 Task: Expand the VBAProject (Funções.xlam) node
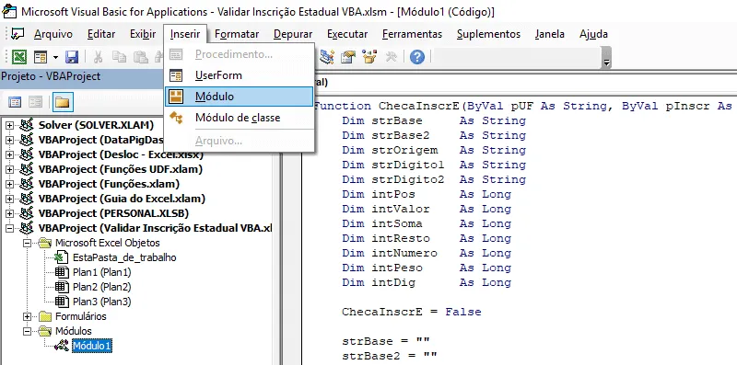(10, 184)
